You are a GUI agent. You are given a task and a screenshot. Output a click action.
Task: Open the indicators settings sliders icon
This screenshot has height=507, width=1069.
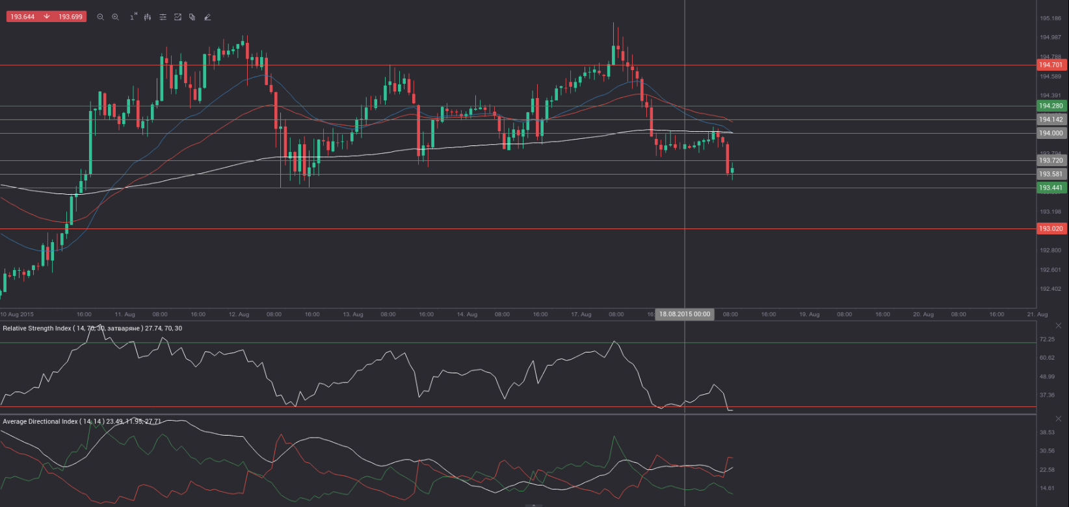pos(163,17)
